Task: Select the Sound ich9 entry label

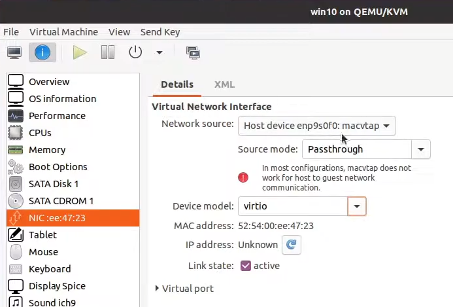Action: (x=52, y=302)
